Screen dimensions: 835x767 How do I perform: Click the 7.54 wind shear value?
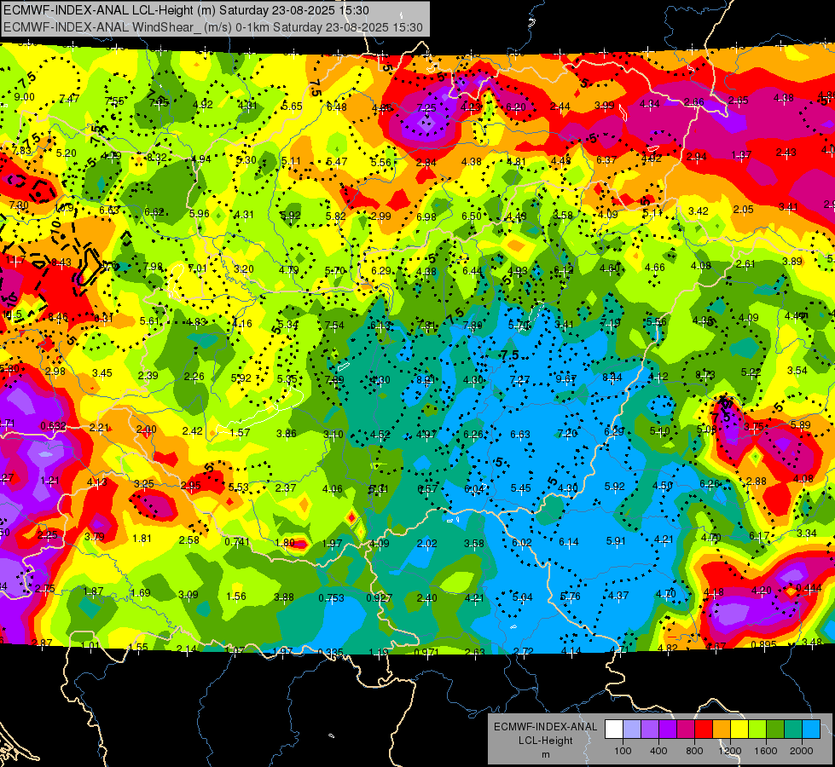point(334,326)
